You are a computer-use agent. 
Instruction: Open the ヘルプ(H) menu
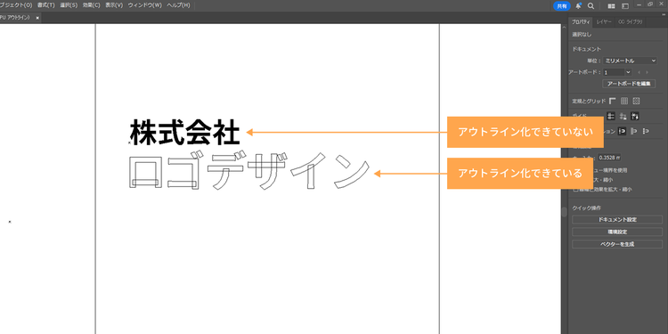click(x=178, y=5)
